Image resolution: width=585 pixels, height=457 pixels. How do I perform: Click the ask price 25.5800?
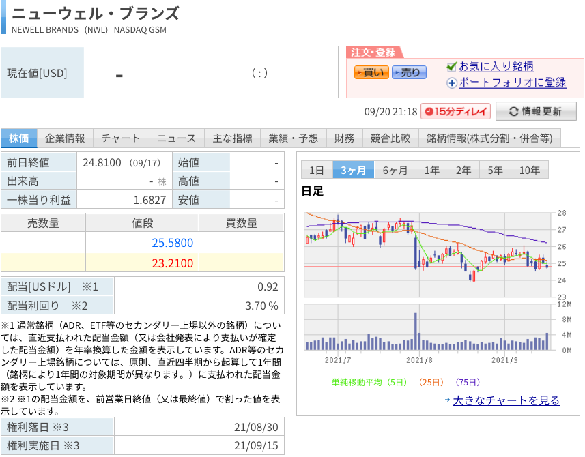click(x=173, y=243)
